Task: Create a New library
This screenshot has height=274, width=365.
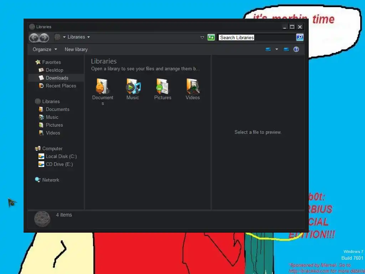Action: tap(76, 49)
